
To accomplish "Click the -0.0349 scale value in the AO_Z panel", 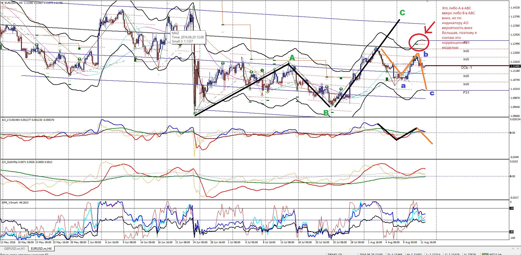I will pos(514,157).
